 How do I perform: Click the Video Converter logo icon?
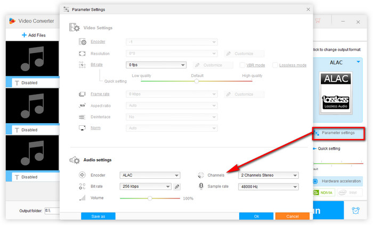pyautogui.click(x=12, y=21)
